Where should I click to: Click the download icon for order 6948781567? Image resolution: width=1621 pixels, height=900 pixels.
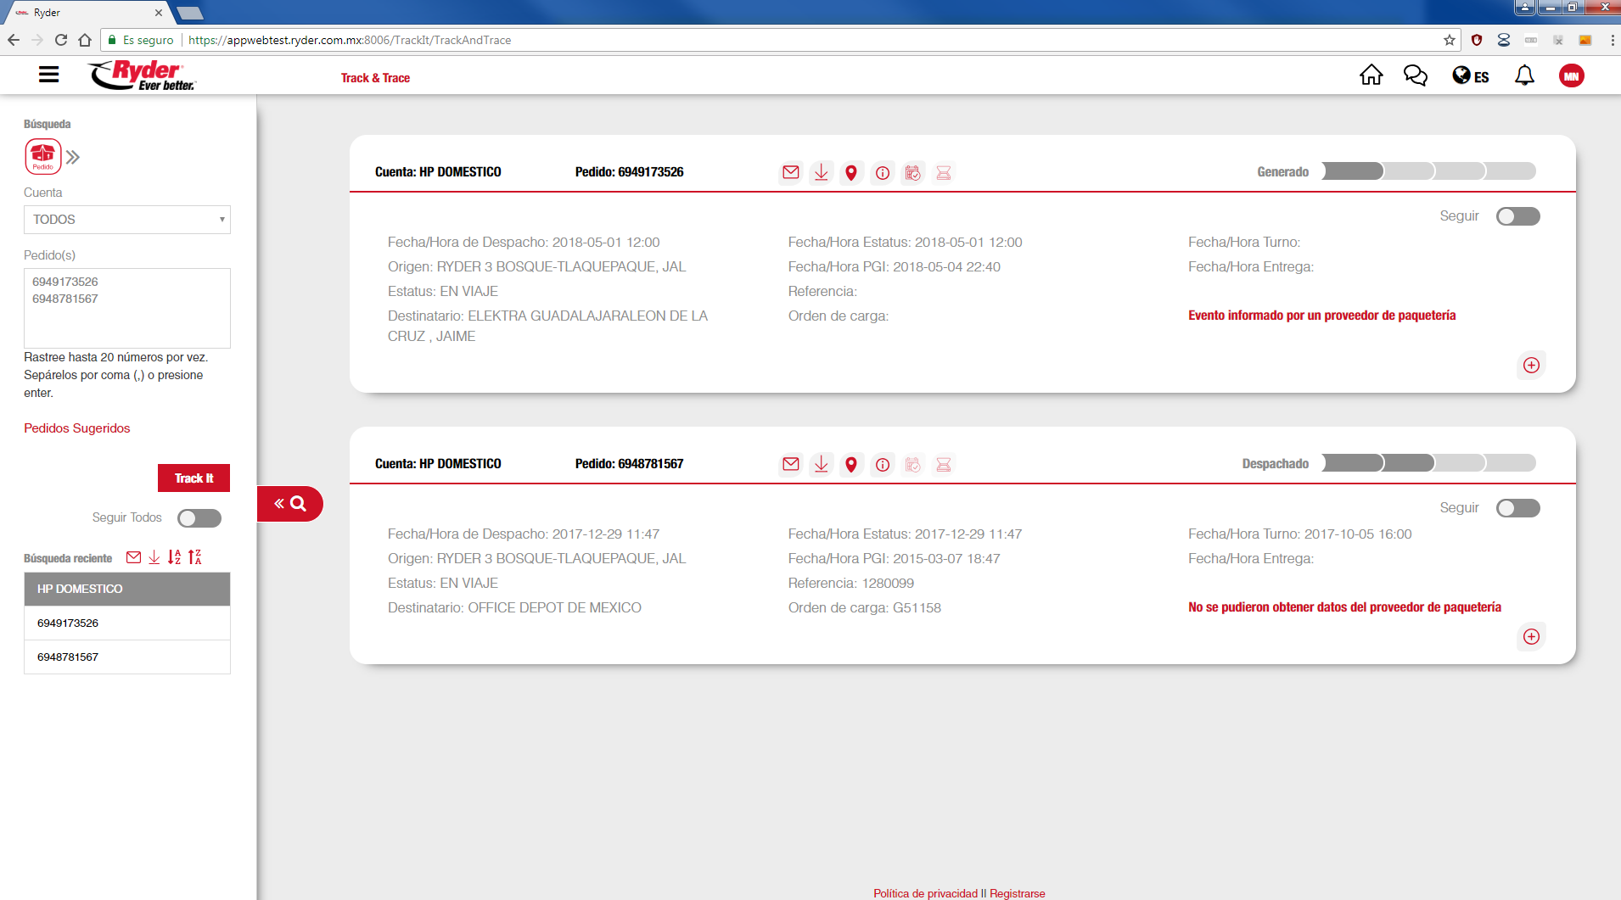coord(821,465)
